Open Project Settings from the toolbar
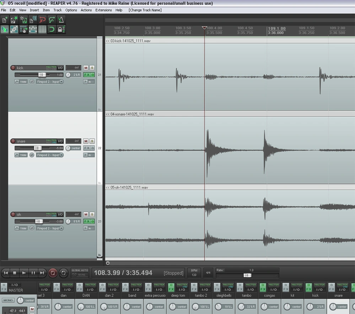The image size is (355, 314). (33, 20)
